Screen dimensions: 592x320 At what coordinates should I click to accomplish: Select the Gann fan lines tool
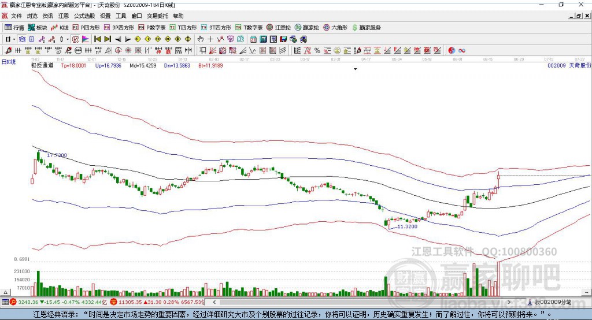click(213, 51)
